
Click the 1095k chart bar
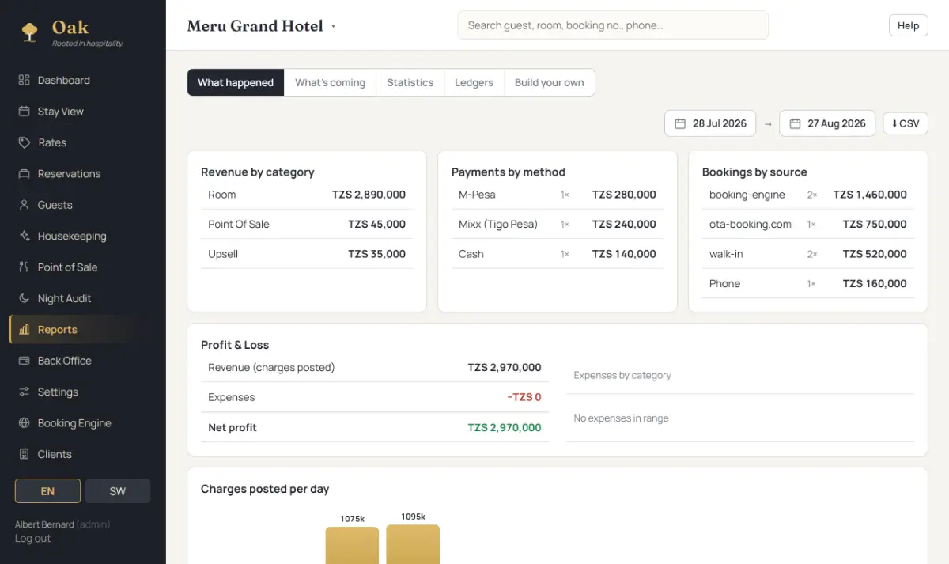coord(413,544)
